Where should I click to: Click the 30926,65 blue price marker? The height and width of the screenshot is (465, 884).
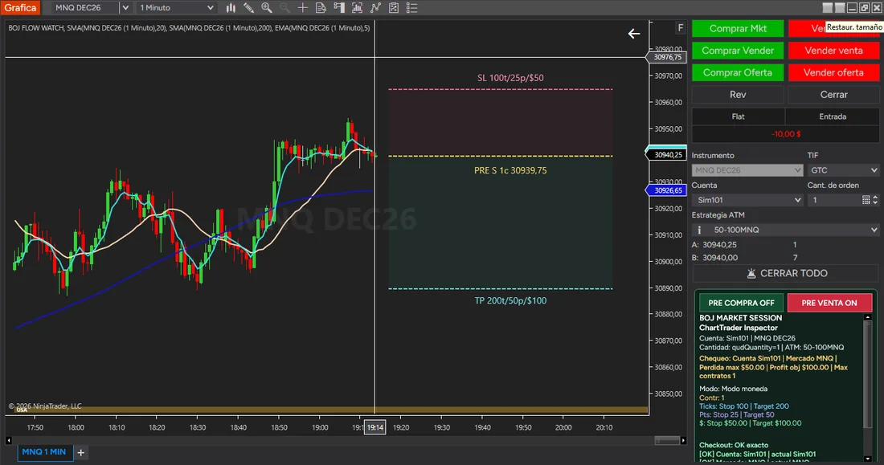pos(666,190)
